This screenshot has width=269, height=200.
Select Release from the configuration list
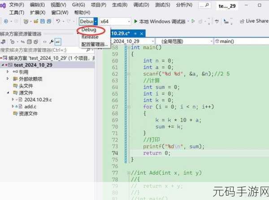90,37
